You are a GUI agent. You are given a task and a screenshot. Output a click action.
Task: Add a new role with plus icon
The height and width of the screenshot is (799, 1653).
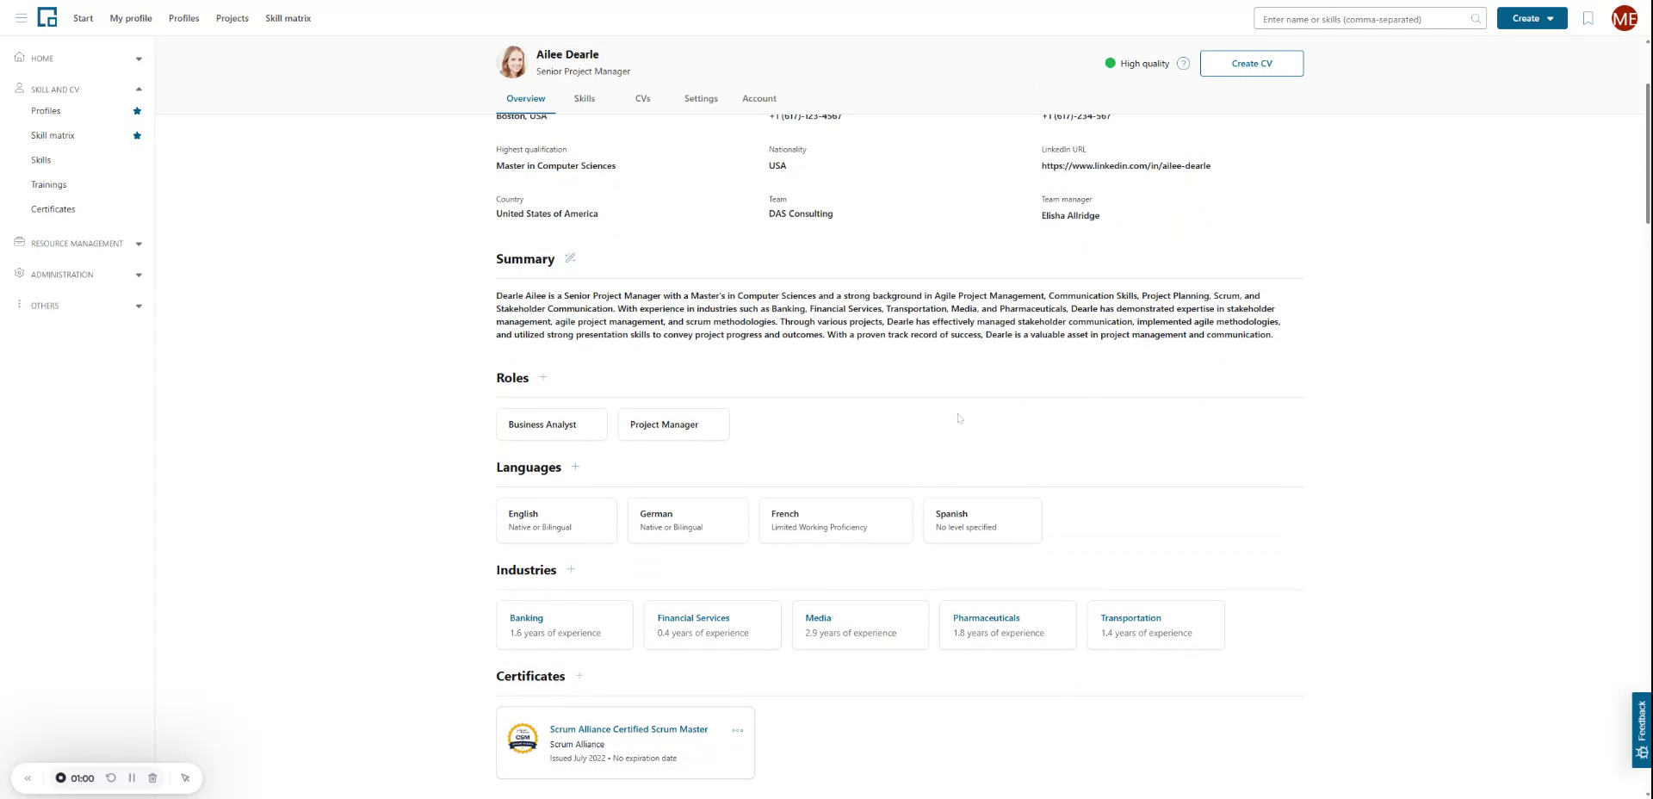pos(543,377)
